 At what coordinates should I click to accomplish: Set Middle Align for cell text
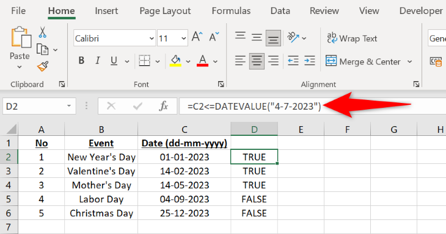257,37
